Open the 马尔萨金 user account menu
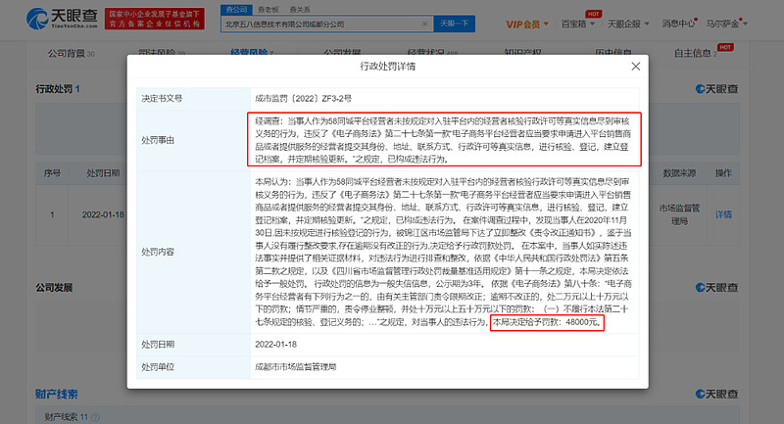Screen dimensions: 784x424 (x=726, y=24)
